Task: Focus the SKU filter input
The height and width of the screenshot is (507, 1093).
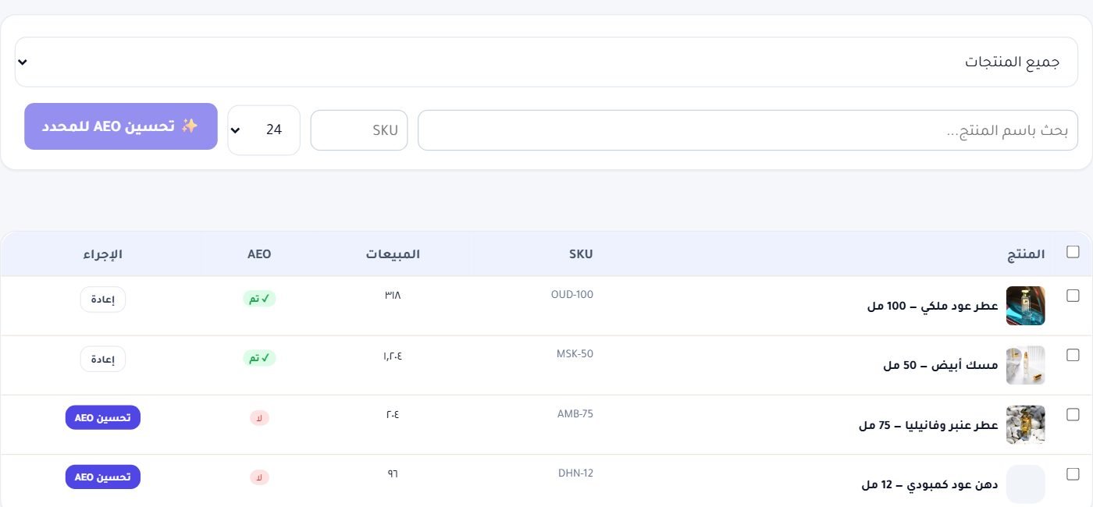Action: pos(359,130)
